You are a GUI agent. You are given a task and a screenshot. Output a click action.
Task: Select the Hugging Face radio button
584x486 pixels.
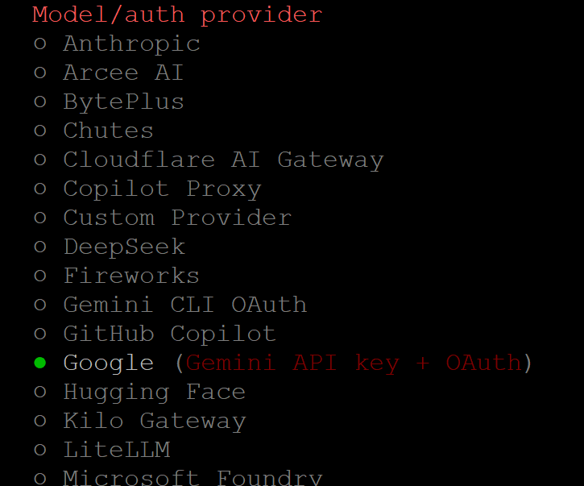click(40, 393)
